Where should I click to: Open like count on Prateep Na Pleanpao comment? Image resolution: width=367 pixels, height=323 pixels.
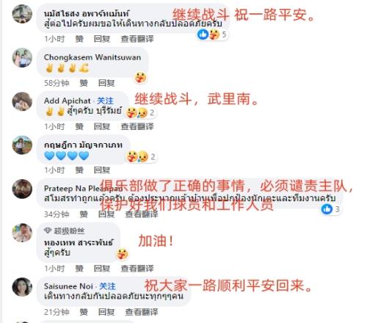[331, 209]
